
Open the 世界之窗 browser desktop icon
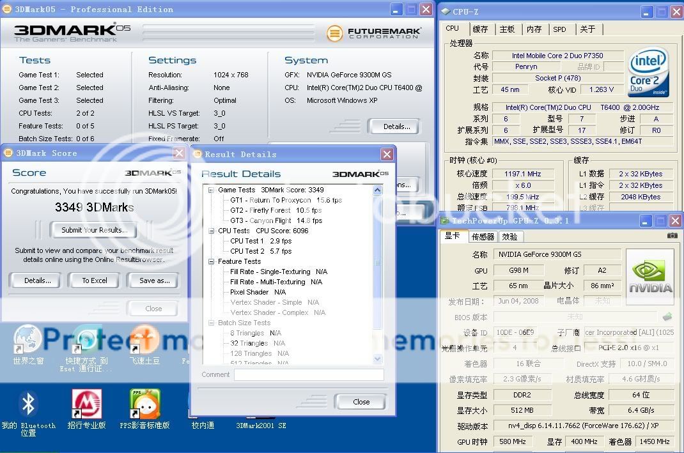point(28,344)
